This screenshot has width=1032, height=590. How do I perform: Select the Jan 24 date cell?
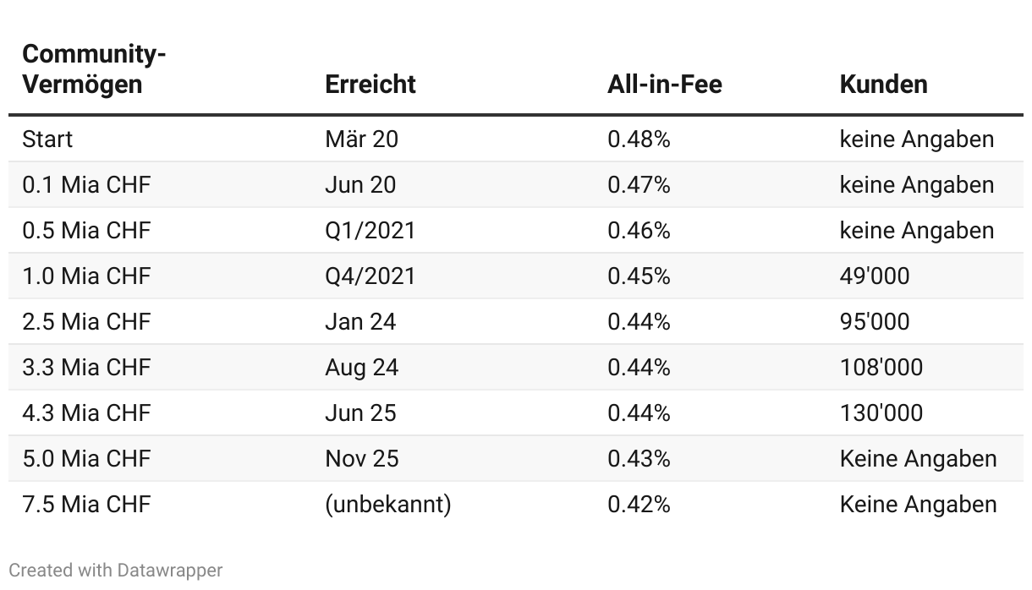(360, 322)
